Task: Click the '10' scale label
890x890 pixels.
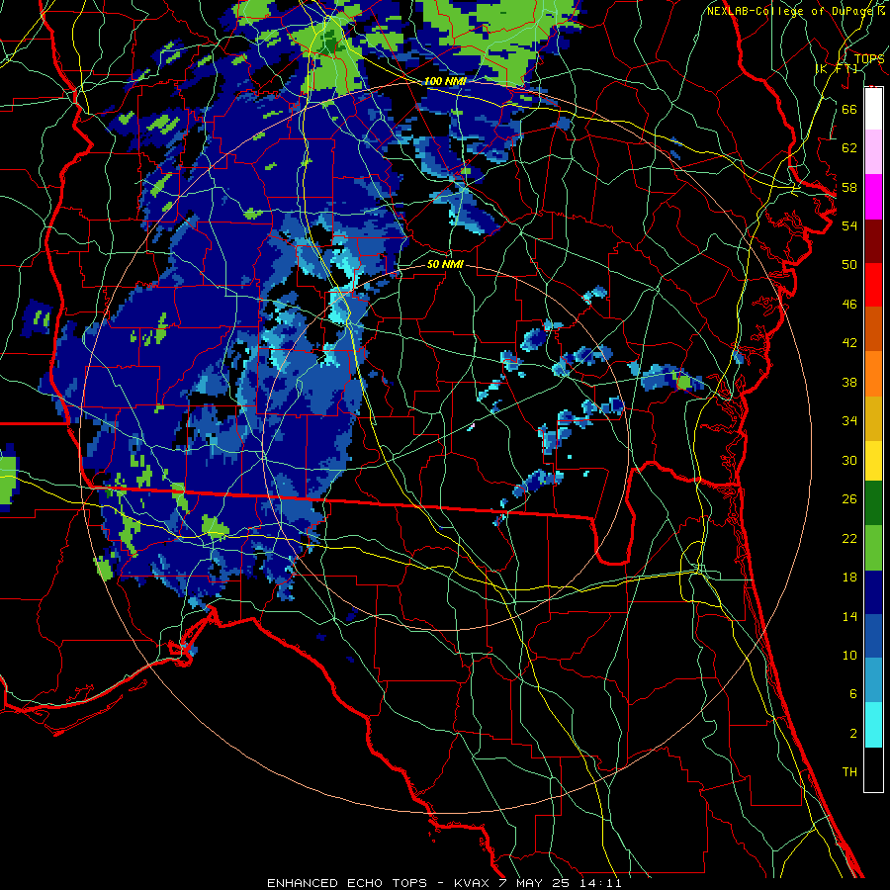Action: point(849,656)
